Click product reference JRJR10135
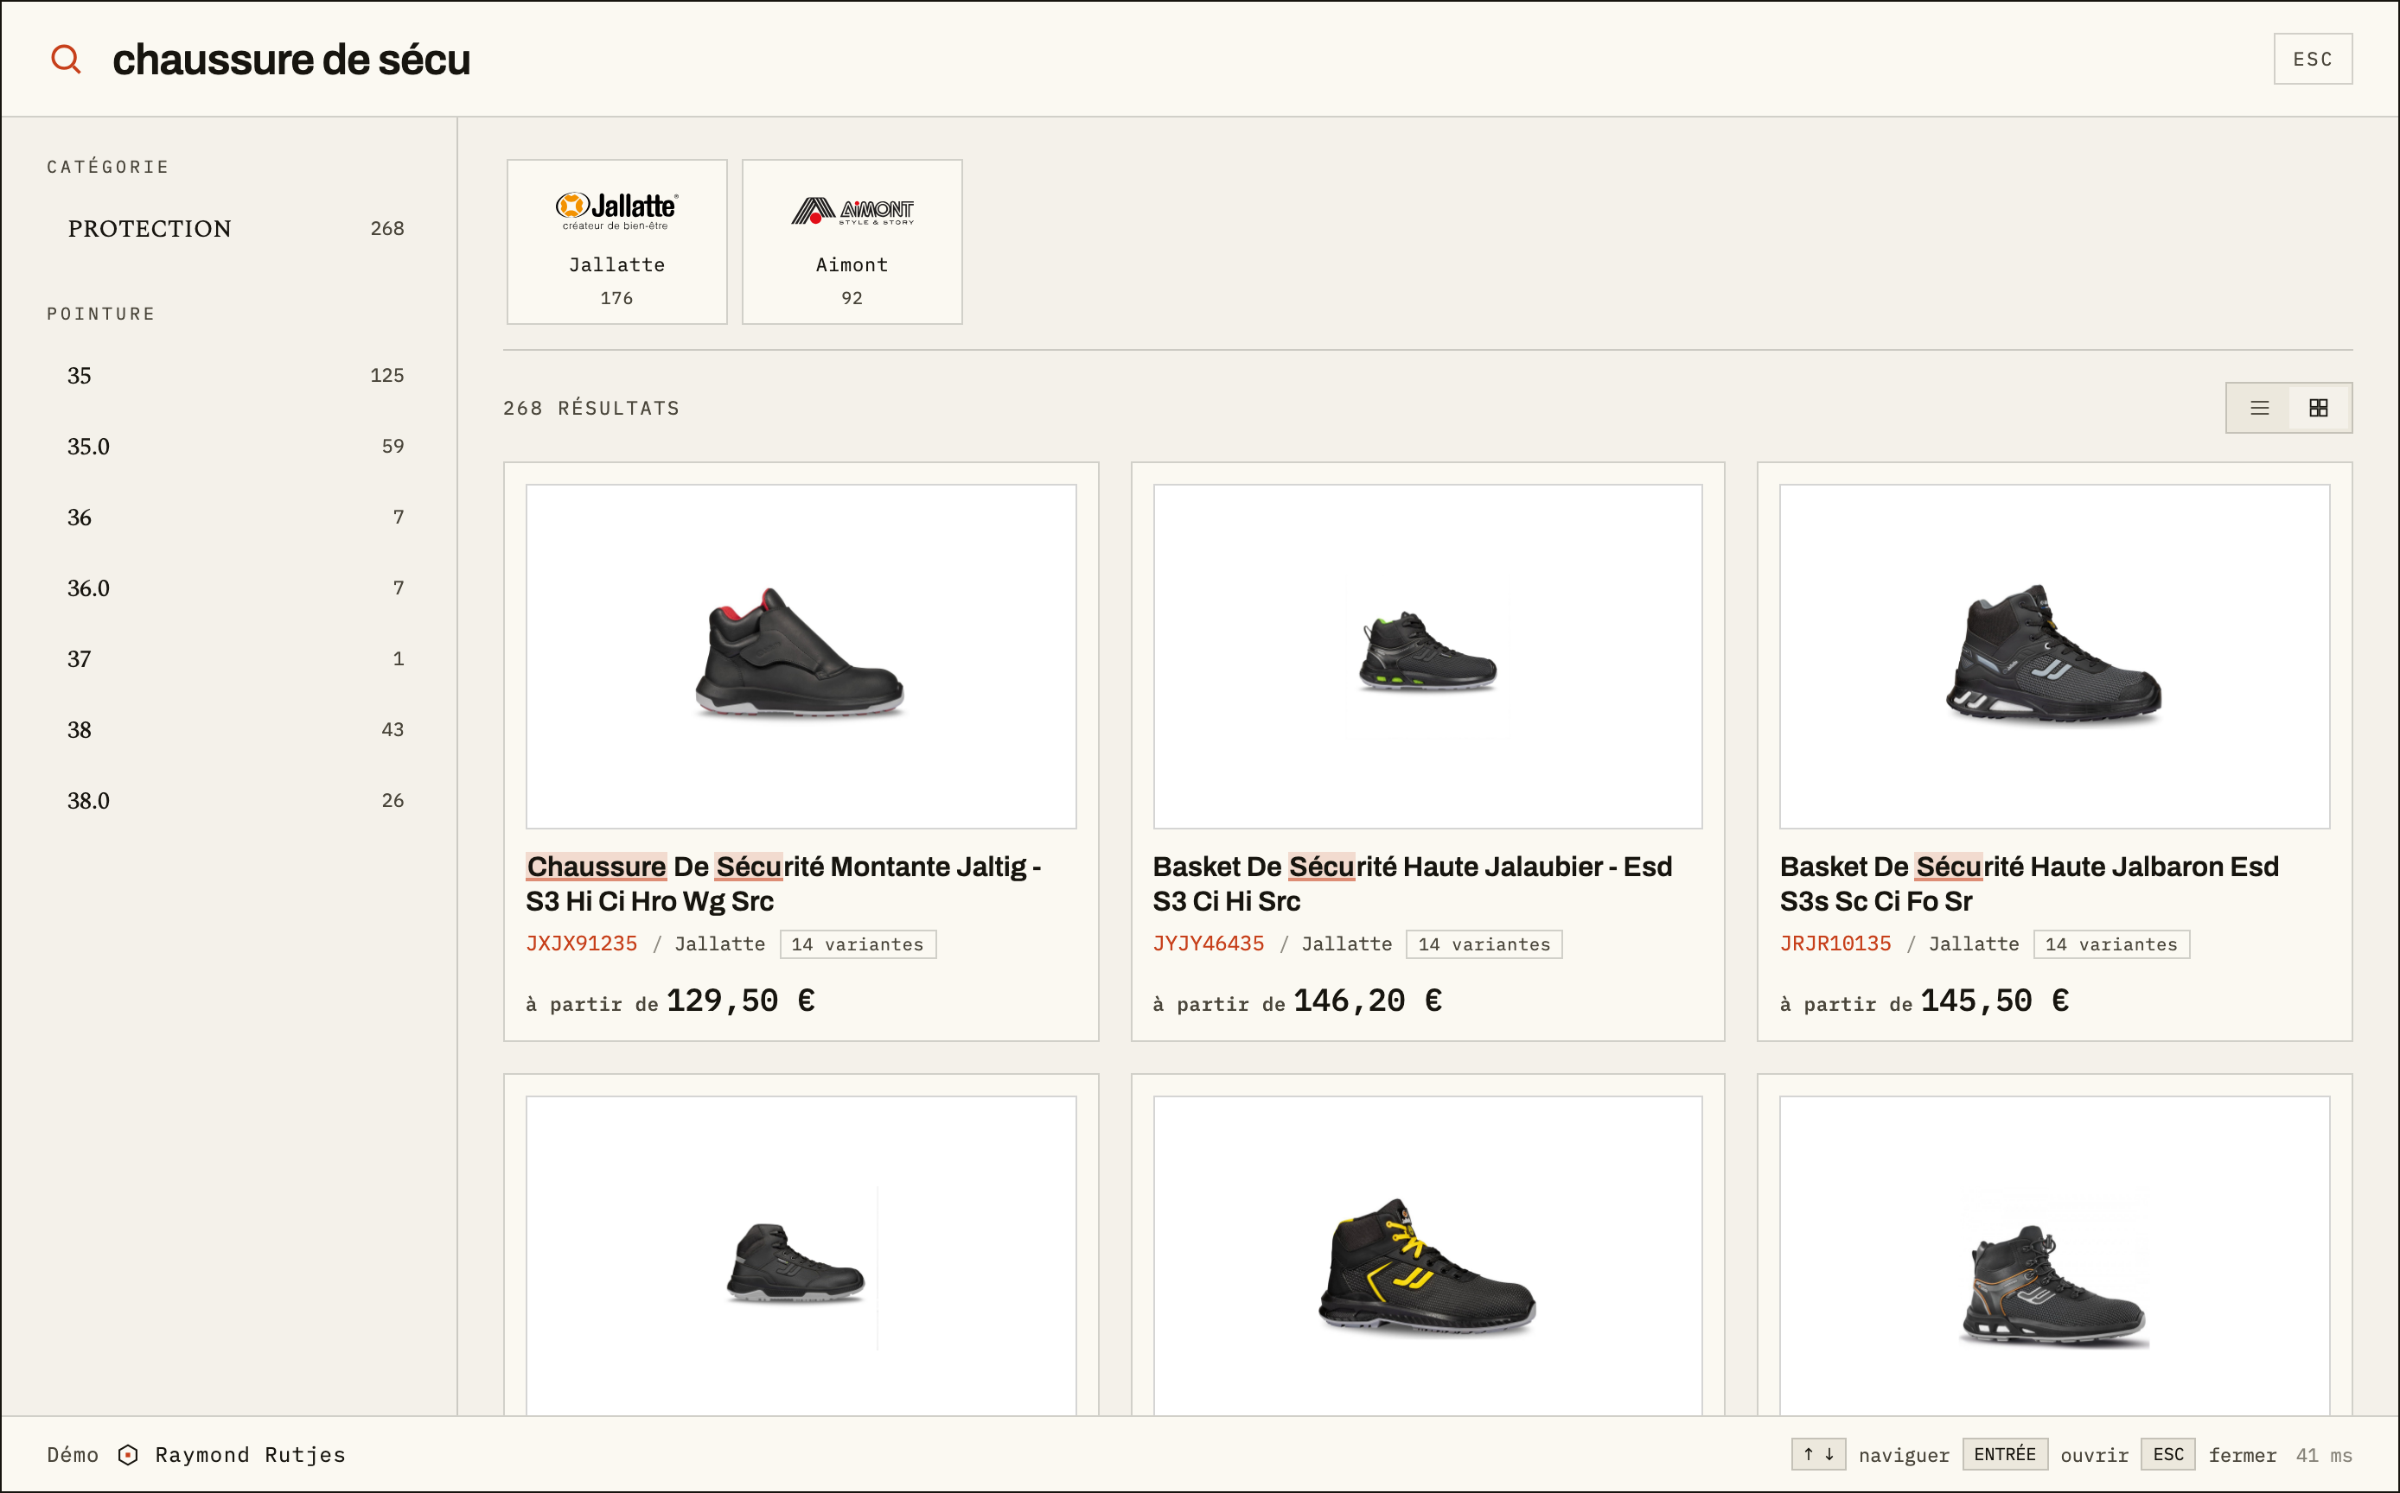This screenshot has width=2400, height=1493. (1835, 943)
